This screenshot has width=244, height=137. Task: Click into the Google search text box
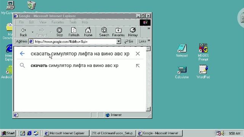coord(80,54)
